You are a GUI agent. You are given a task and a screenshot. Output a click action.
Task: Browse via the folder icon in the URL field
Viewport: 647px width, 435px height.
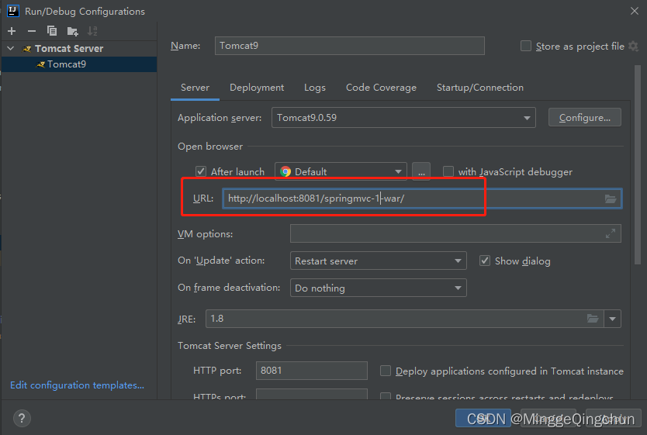pyautogui.click(x=611, y=199)
